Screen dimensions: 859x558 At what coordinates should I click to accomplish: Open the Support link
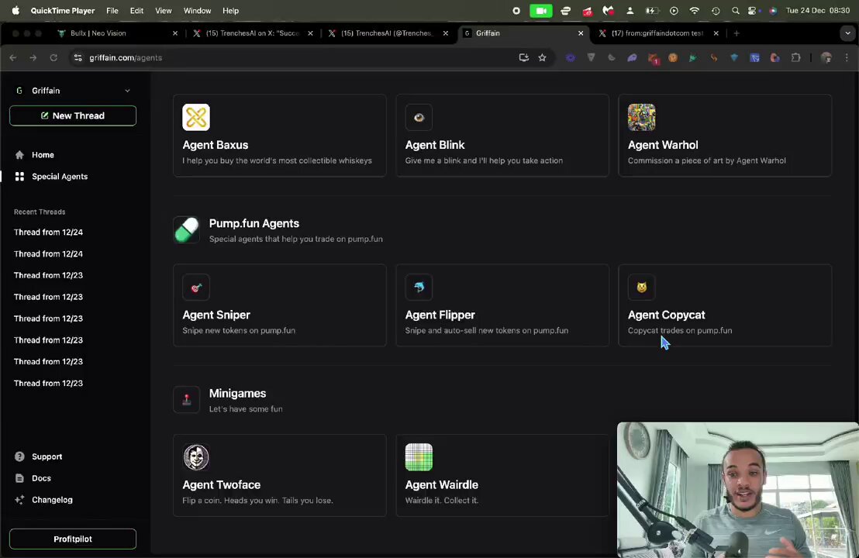(47, 456)
